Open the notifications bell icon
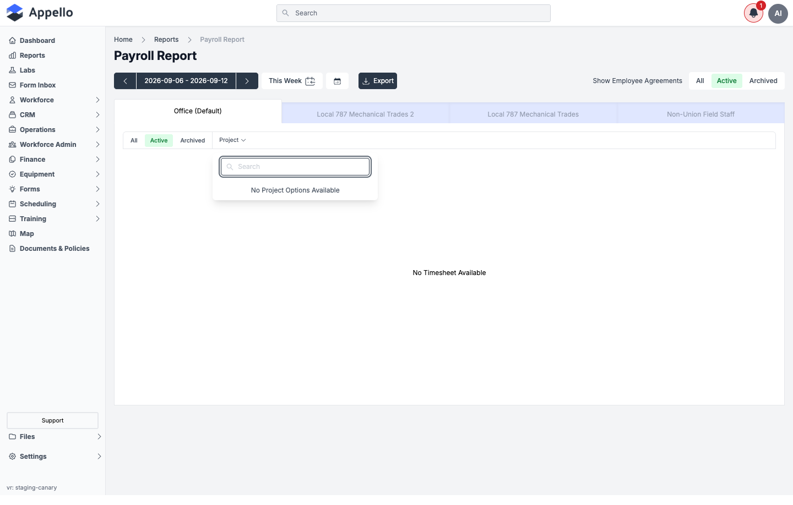The image size is (793, 505). (x=753, y=13)
